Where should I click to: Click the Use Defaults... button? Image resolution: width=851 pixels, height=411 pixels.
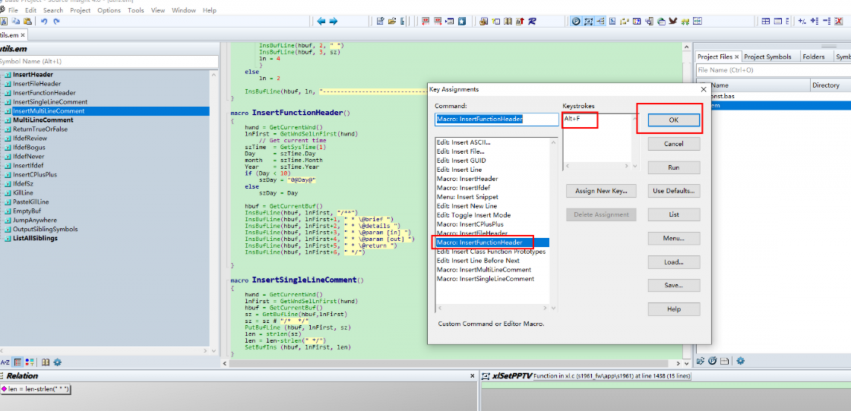[674, 191]
